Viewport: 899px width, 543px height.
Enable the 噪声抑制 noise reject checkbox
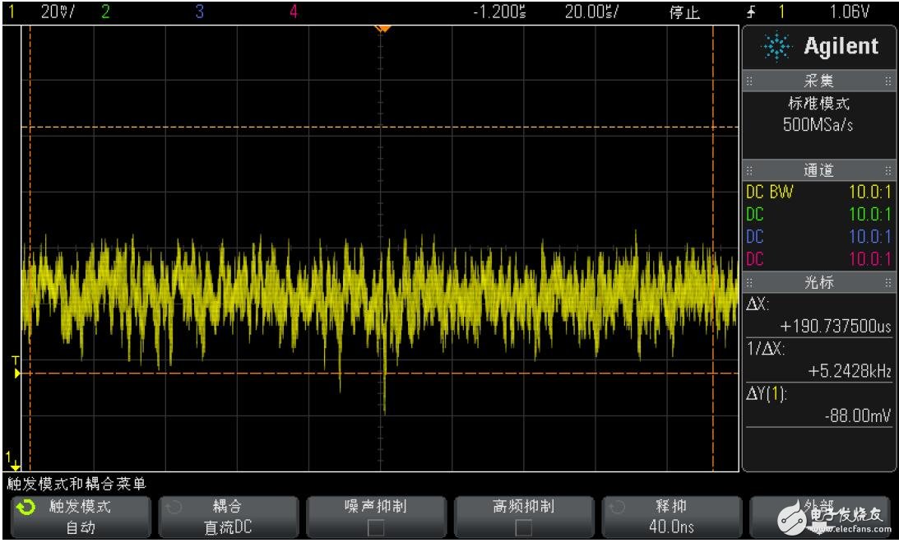pos(375,527)
